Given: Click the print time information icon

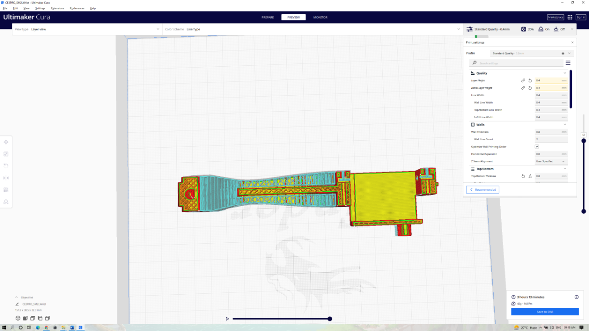Looking at the screenshot, I should tap(576, 297).
